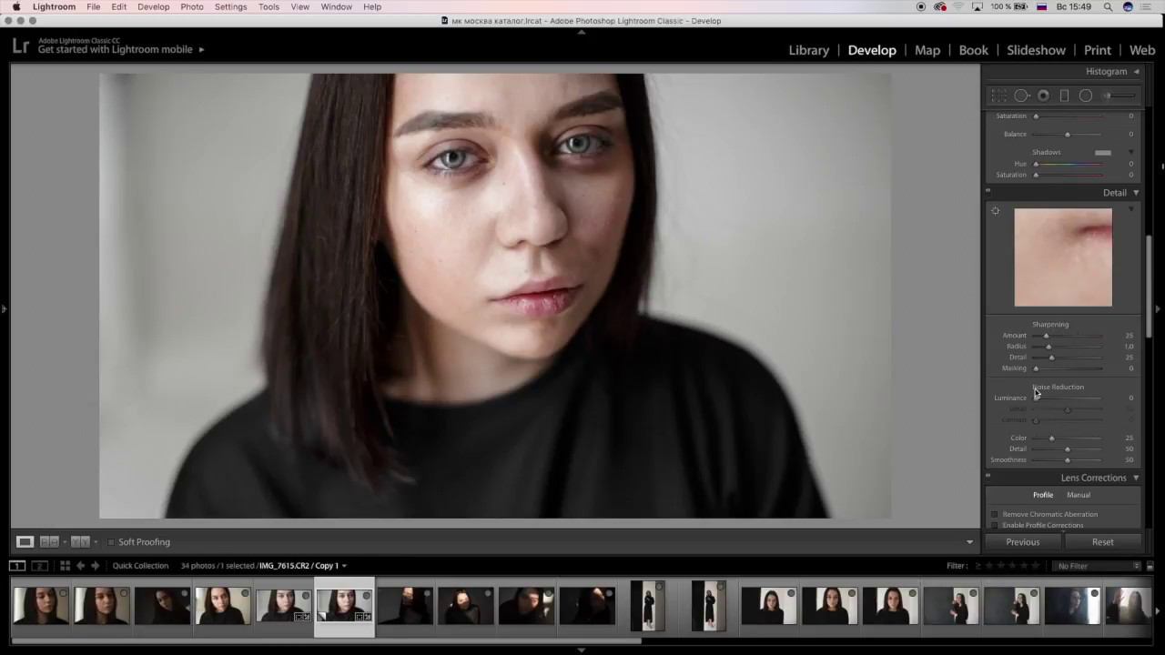
Task: Click the Noise Reduction Luminance slider
Action: click(1069, 398)
